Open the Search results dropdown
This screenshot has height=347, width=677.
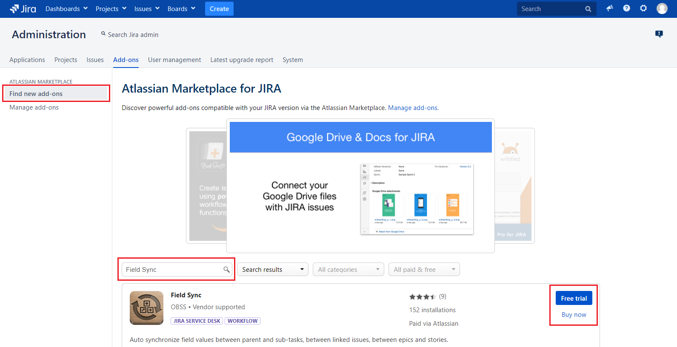point(273,269)
